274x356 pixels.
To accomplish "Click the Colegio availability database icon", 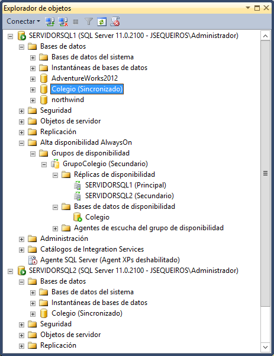I will click(78, 217).
